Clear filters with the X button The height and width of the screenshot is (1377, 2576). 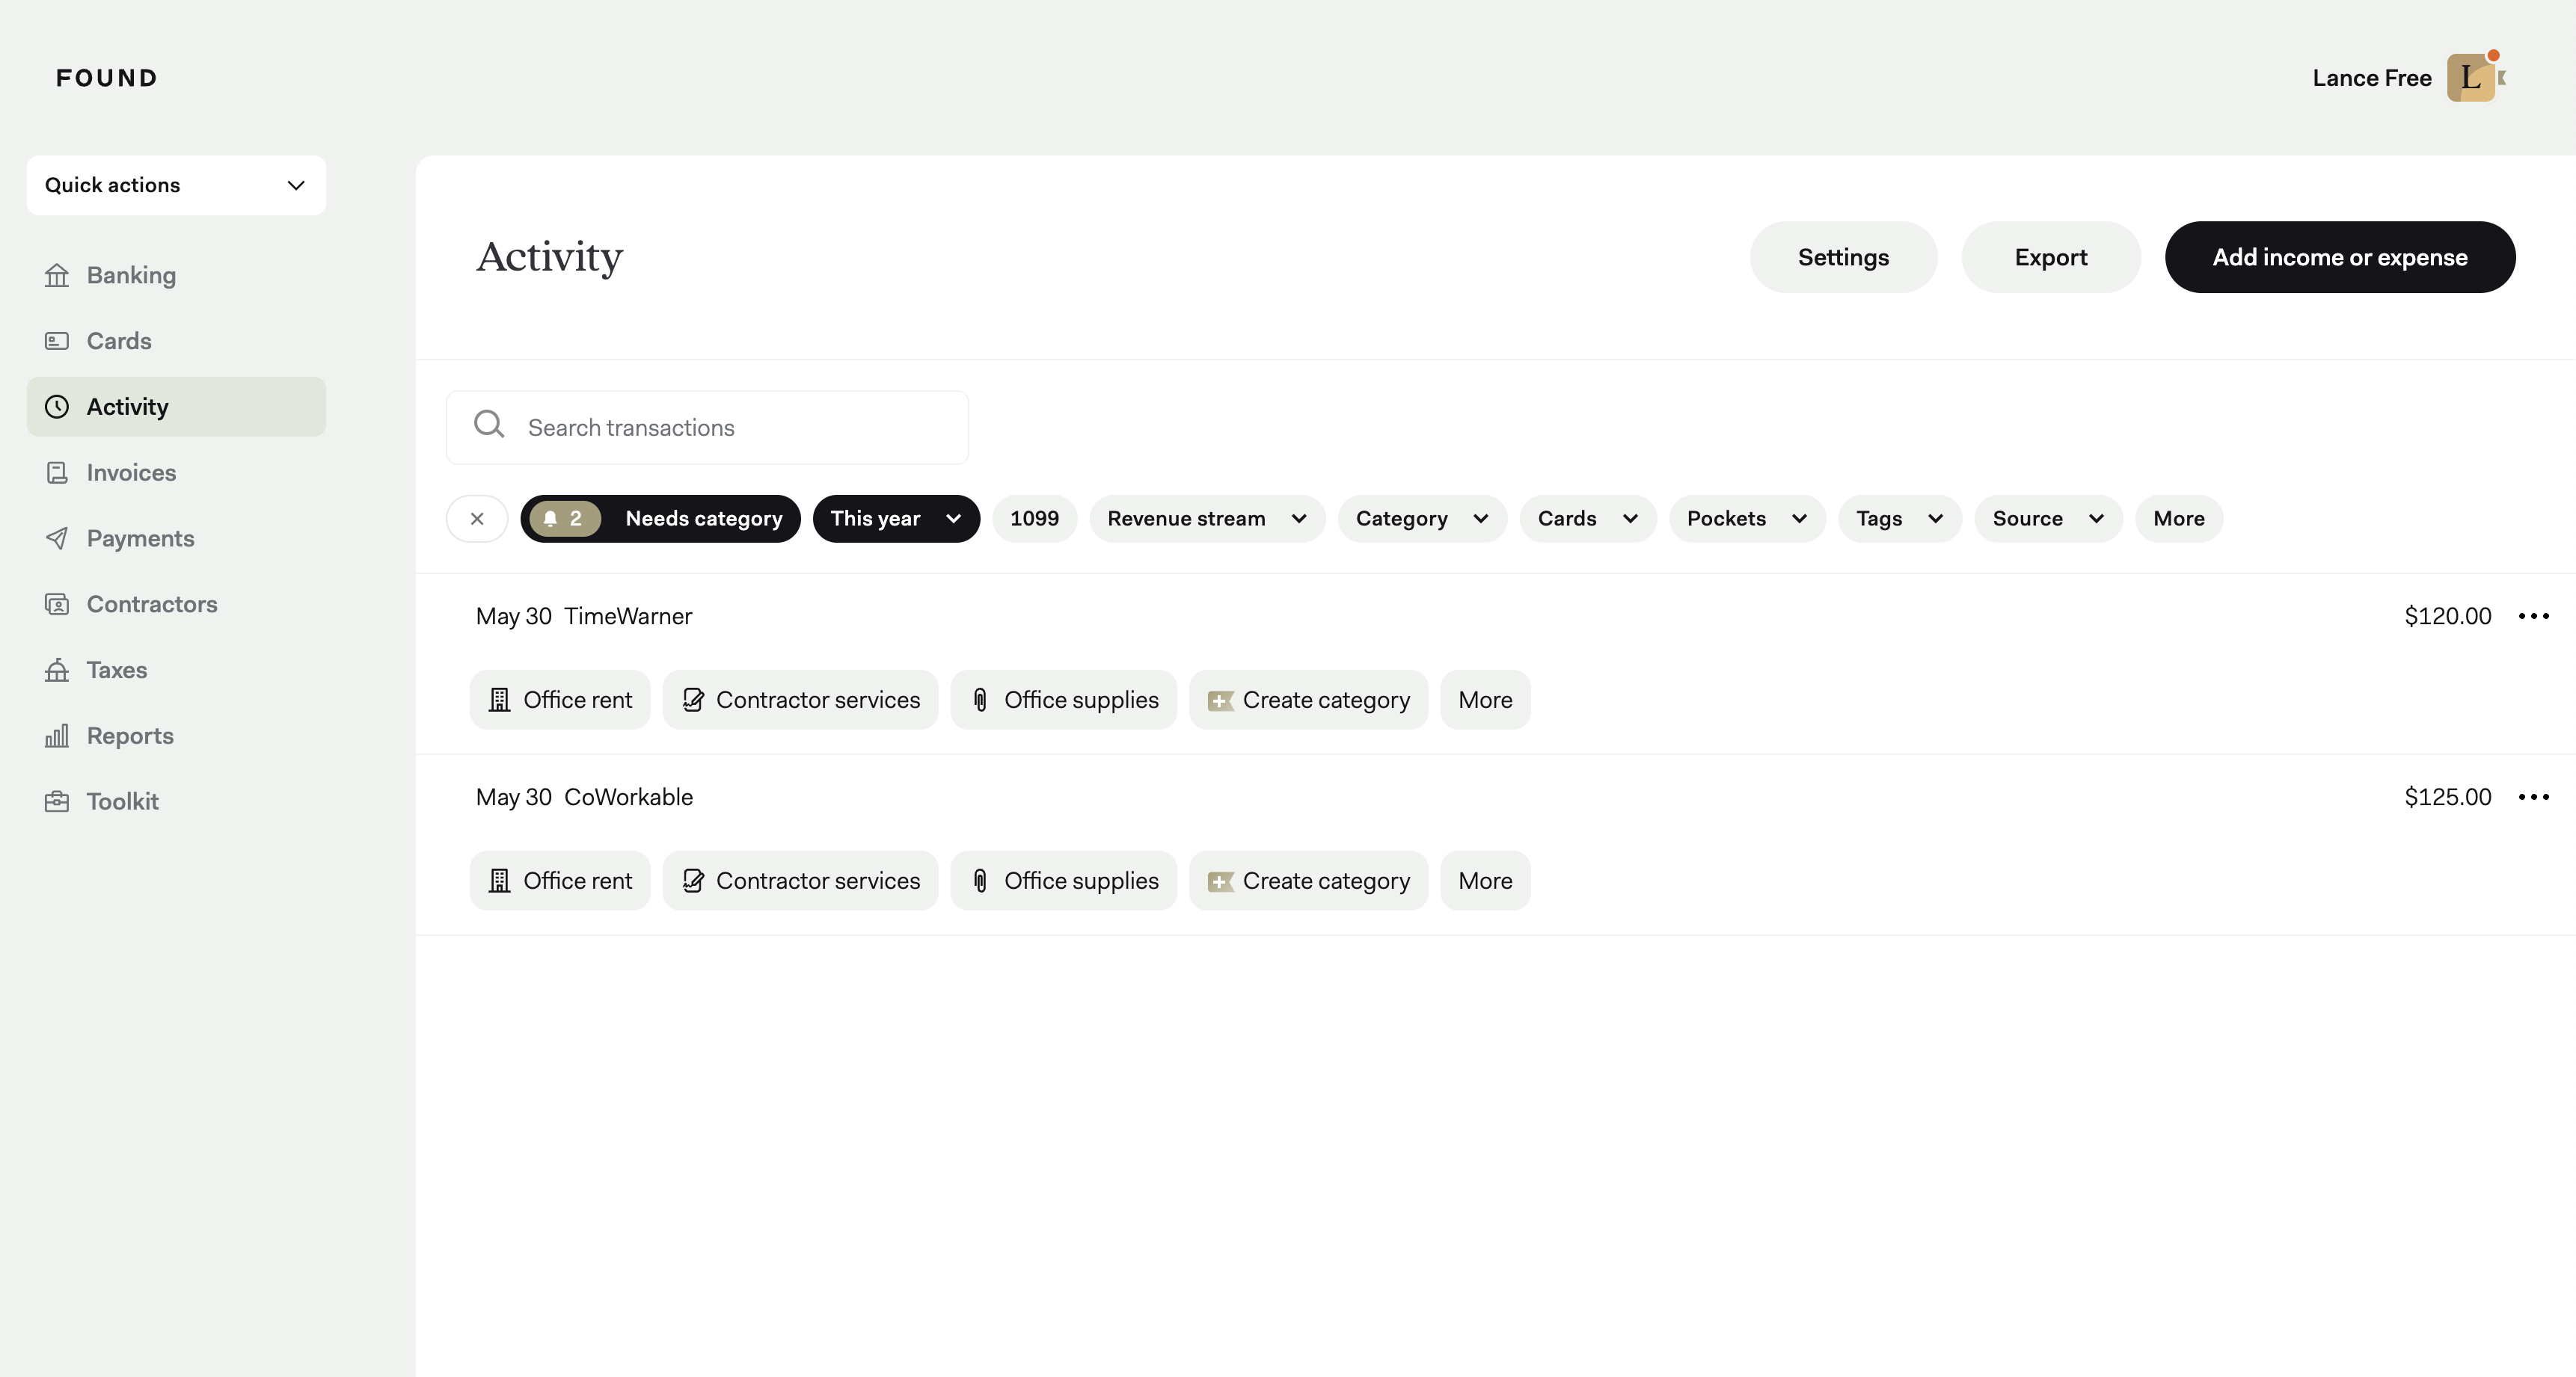click(477, 519)
